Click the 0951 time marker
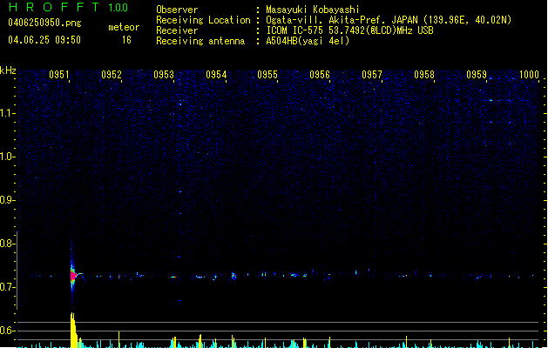 click(59, 75)
